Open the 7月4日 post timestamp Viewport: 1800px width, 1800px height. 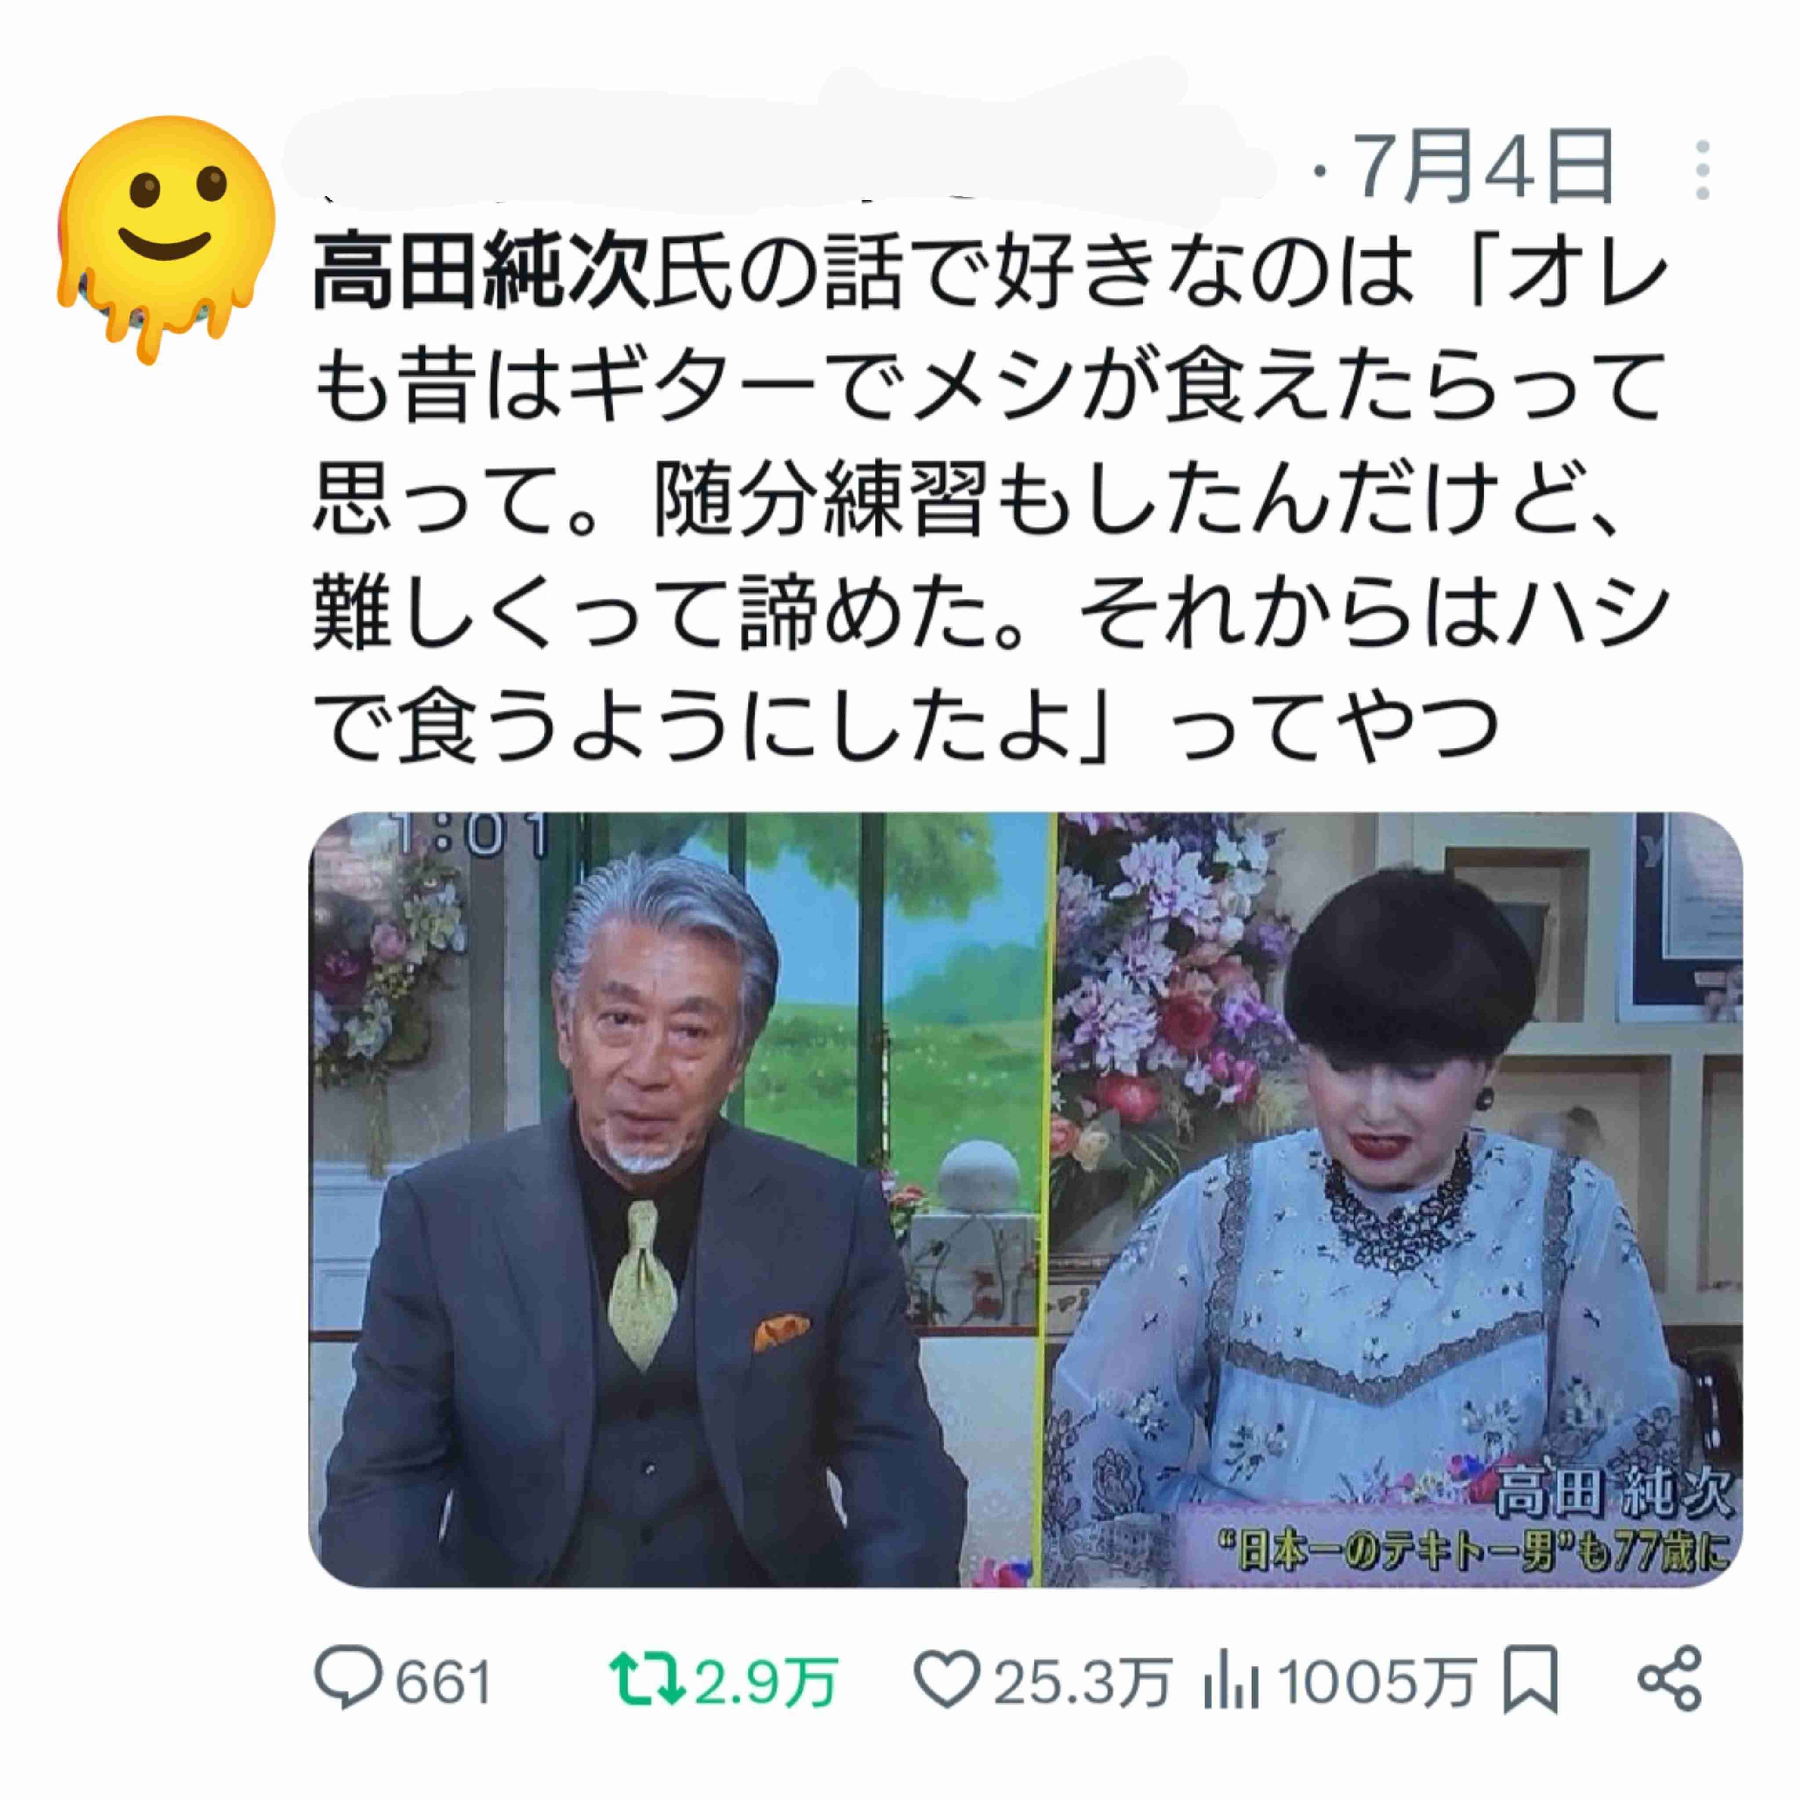click(x=1483, y=169)
